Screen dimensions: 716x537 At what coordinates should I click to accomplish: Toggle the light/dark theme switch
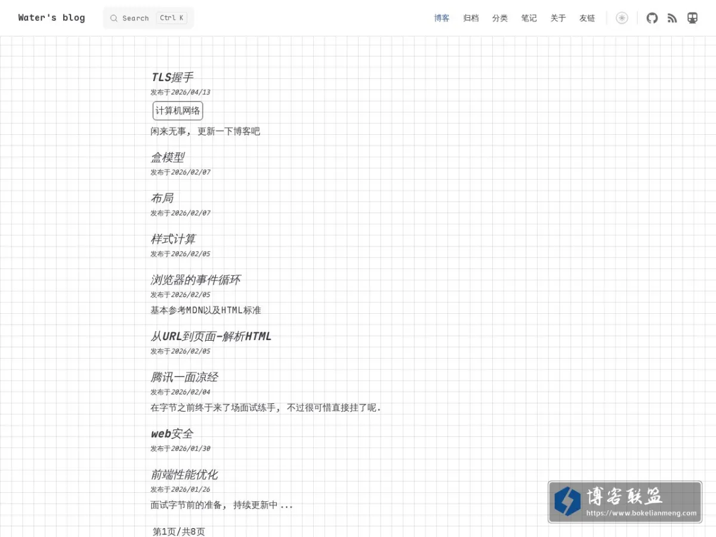pos(622,18)
